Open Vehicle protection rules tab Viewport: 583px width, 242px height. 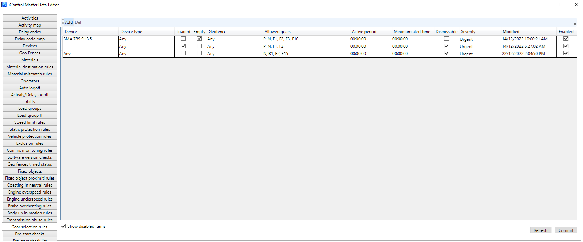30,136
